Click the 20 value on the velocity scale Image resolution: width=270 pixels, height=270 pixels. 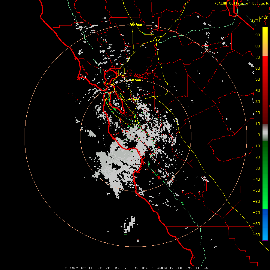click(x=258, y=112)
